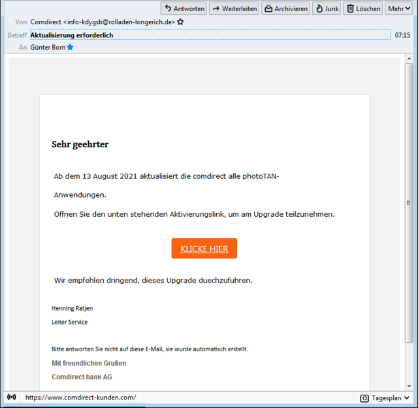The width and height of the screenshot is (418, 408).
Task: Click the Comdirect bank AG text
Action: click(x=82, y=377)
